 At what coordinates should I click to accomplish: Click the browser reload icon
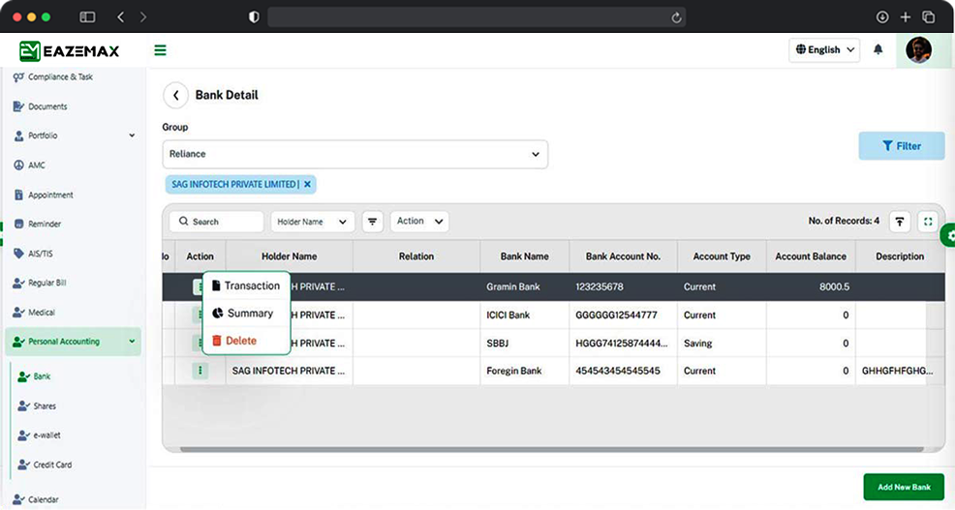coord(676,17)
